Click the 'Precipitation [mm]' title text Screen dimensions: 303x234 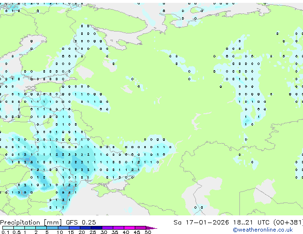pos(31,223)
